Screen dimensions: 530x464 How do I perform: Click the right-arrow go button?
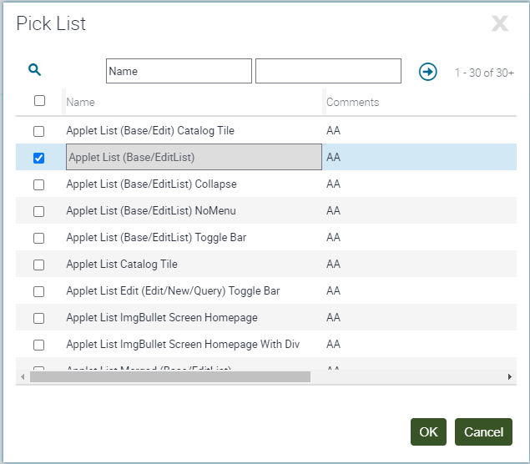click(x=428, y=72)
